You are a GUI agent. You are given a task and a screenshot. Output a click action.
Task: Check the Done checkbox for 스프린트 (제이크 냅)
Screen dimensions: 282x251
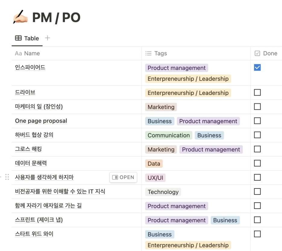pos(257,220)
